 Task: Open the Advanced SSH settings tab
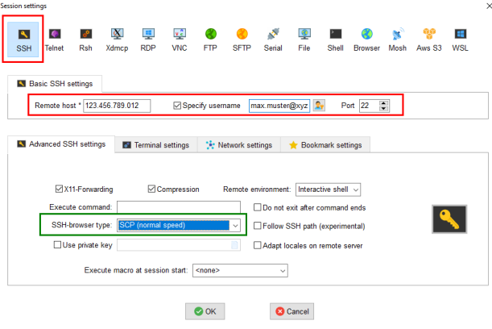click(x=61, y=144)
